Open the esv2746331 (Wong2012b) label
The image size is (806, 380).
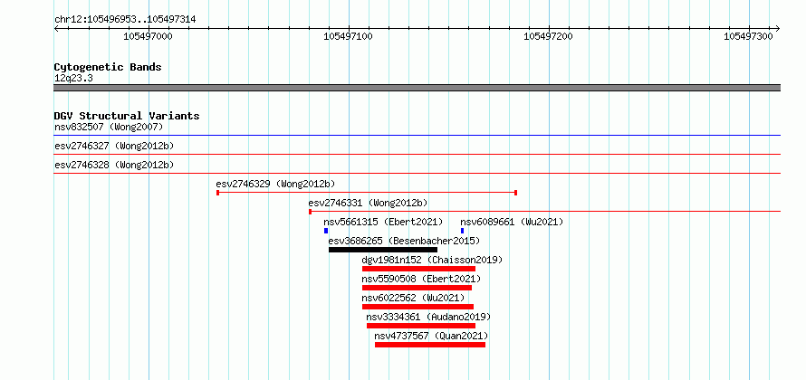point(368,203)
